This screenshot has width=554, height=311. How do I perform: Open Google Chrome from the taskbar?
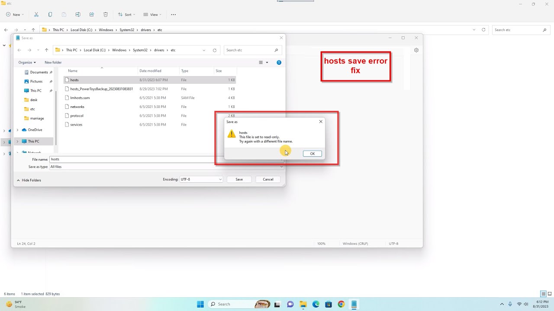click(x=341, y=304)
